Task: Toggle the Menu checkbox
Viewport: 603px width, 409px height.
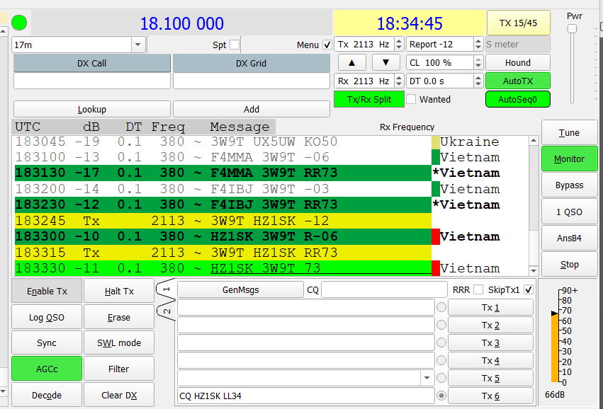Action: coord(327,45)
